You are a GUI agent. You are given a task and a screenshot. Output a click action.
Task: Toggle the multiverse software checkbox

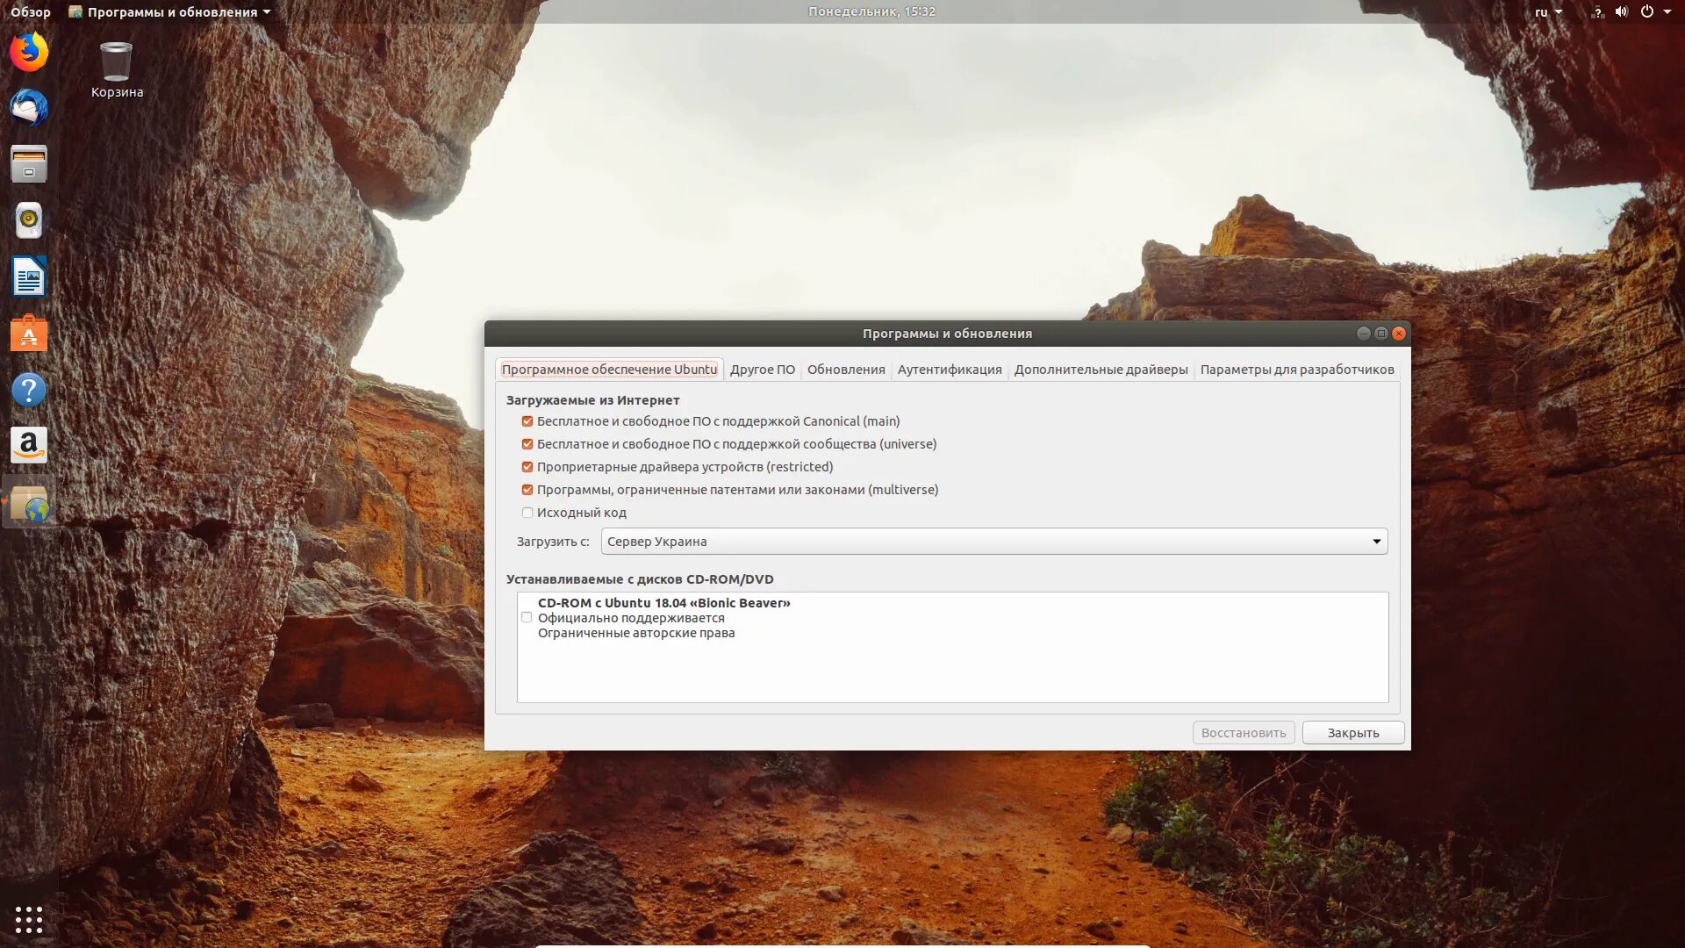click(x=527, y=490)
